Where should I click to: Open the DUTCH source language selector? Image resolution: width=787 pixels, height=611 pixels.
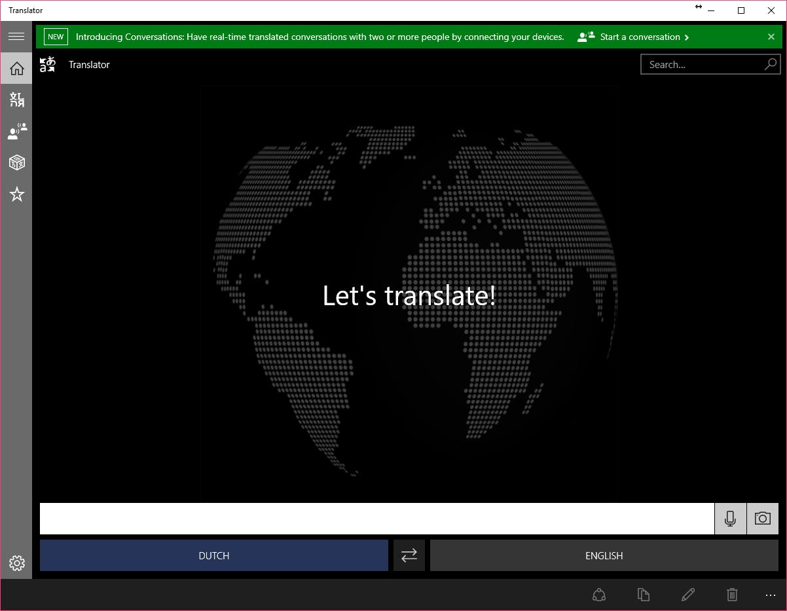tap(214, 555)
